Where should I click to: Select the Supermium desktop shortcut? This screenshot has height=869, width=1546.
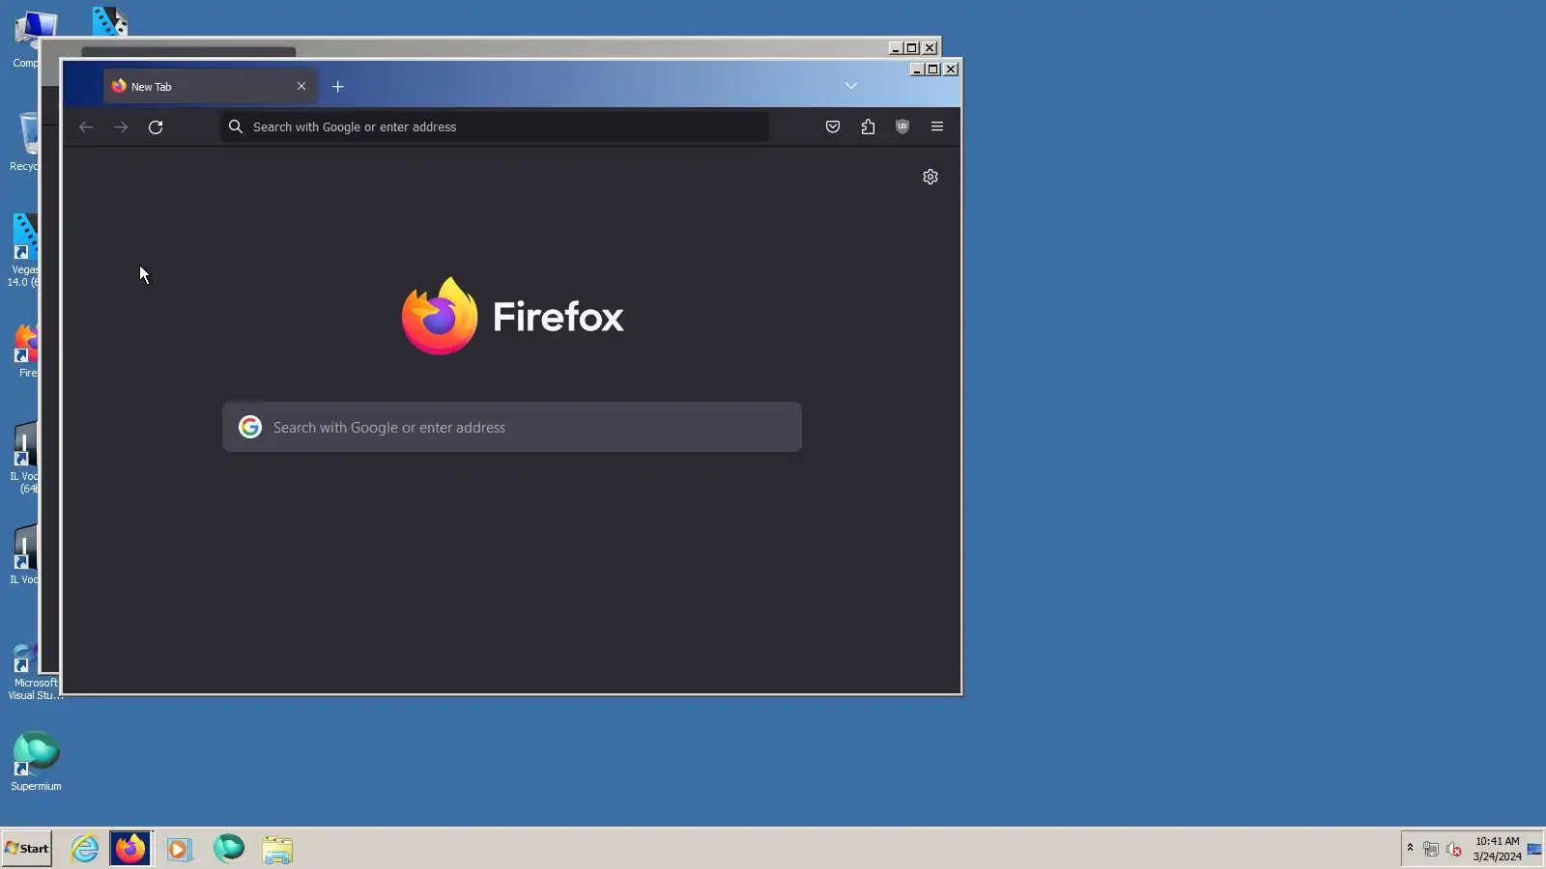[x=36, y=762]
